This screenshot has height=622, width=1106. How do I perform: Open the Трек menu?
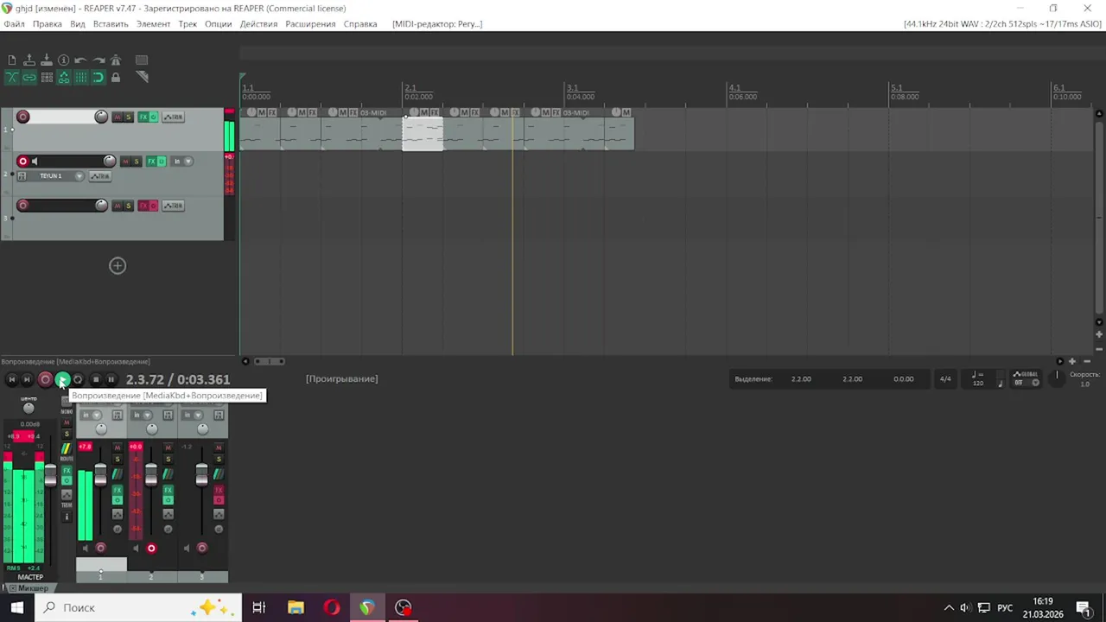click(188, 24)
